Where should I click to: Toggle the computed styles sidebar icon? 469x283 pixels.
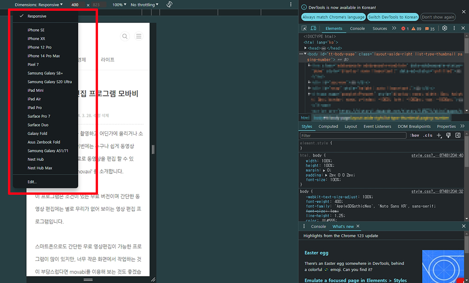pyautogui.click(x=458, y=136)
